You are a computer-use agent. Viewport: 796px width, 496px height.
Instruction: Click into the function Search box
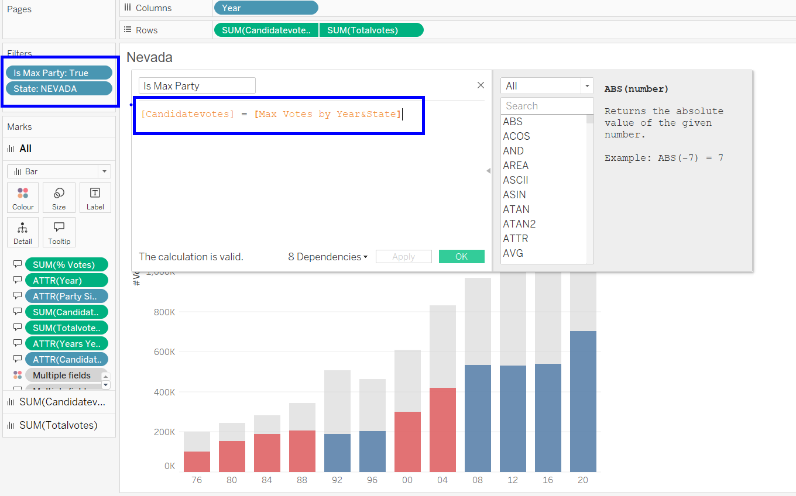(x=547, y=106)
